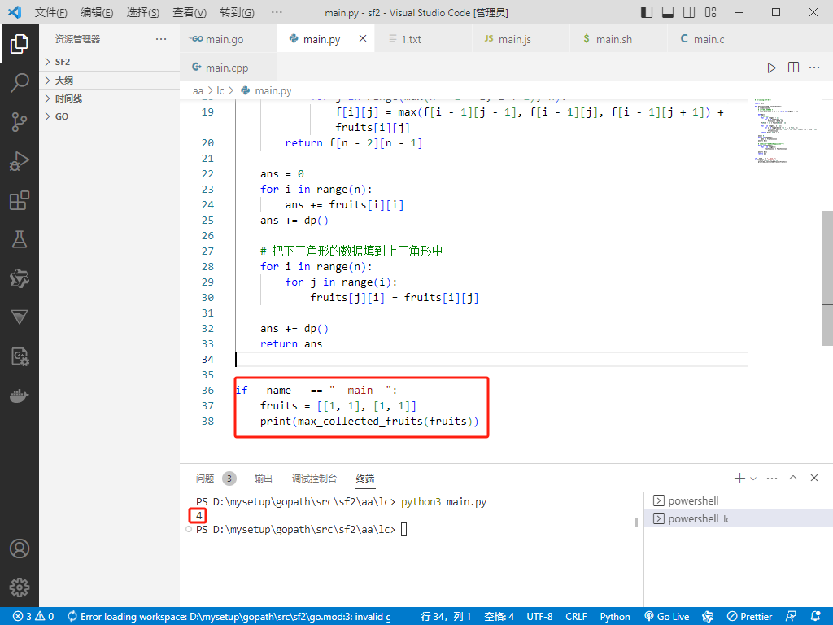This screenshot has width=833, height=625.
Task: Switch to the main.sh tab
Action: click(x=618, y=39)
